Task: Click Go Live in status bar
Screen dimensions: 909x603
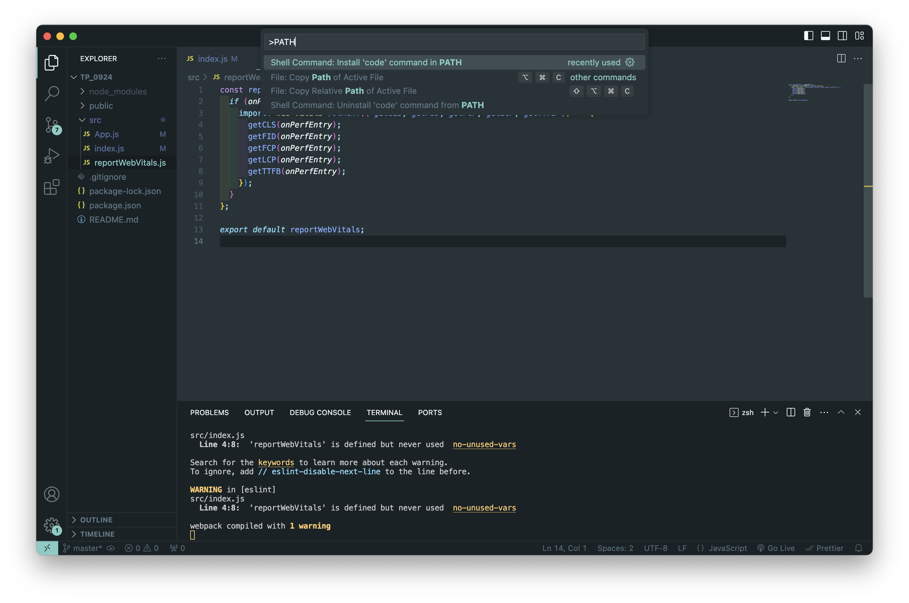Action: coord(776,548)
